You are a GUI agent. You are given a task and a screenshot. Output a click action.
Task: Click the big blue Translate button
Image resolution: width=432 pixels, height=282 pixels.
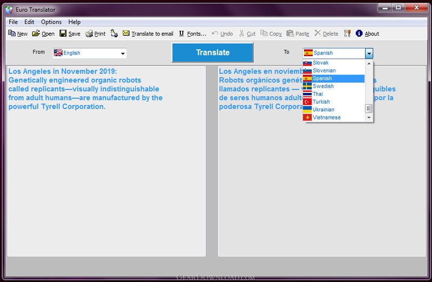pyautogui.click(x=213, y=52)
